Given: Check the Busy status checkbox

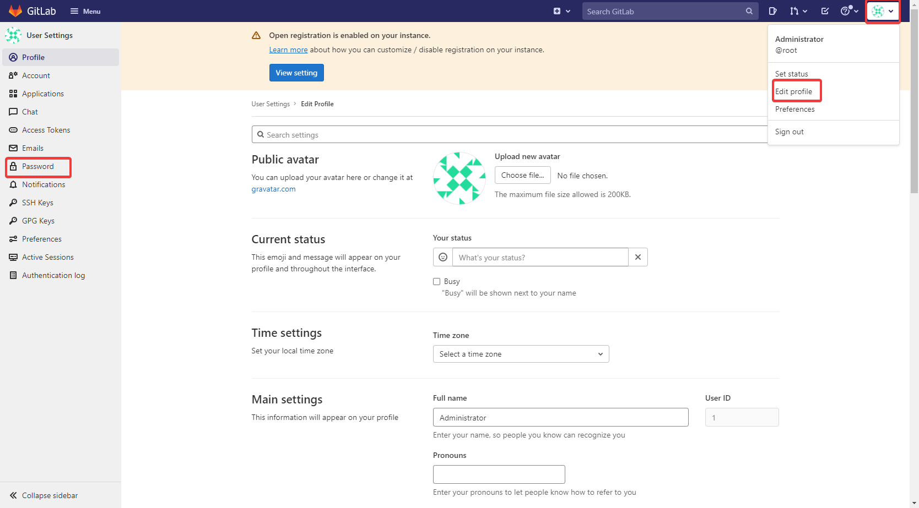Looking at the screenshot, I should click(436, 281).
